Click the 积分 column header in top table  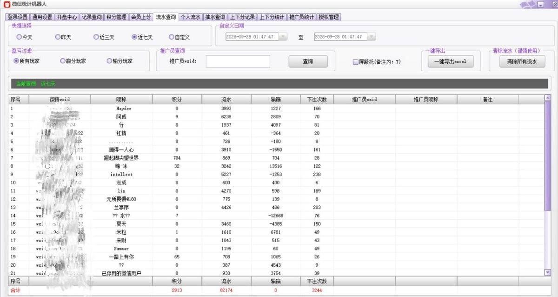pyautogui.click(x=177, y=100)
